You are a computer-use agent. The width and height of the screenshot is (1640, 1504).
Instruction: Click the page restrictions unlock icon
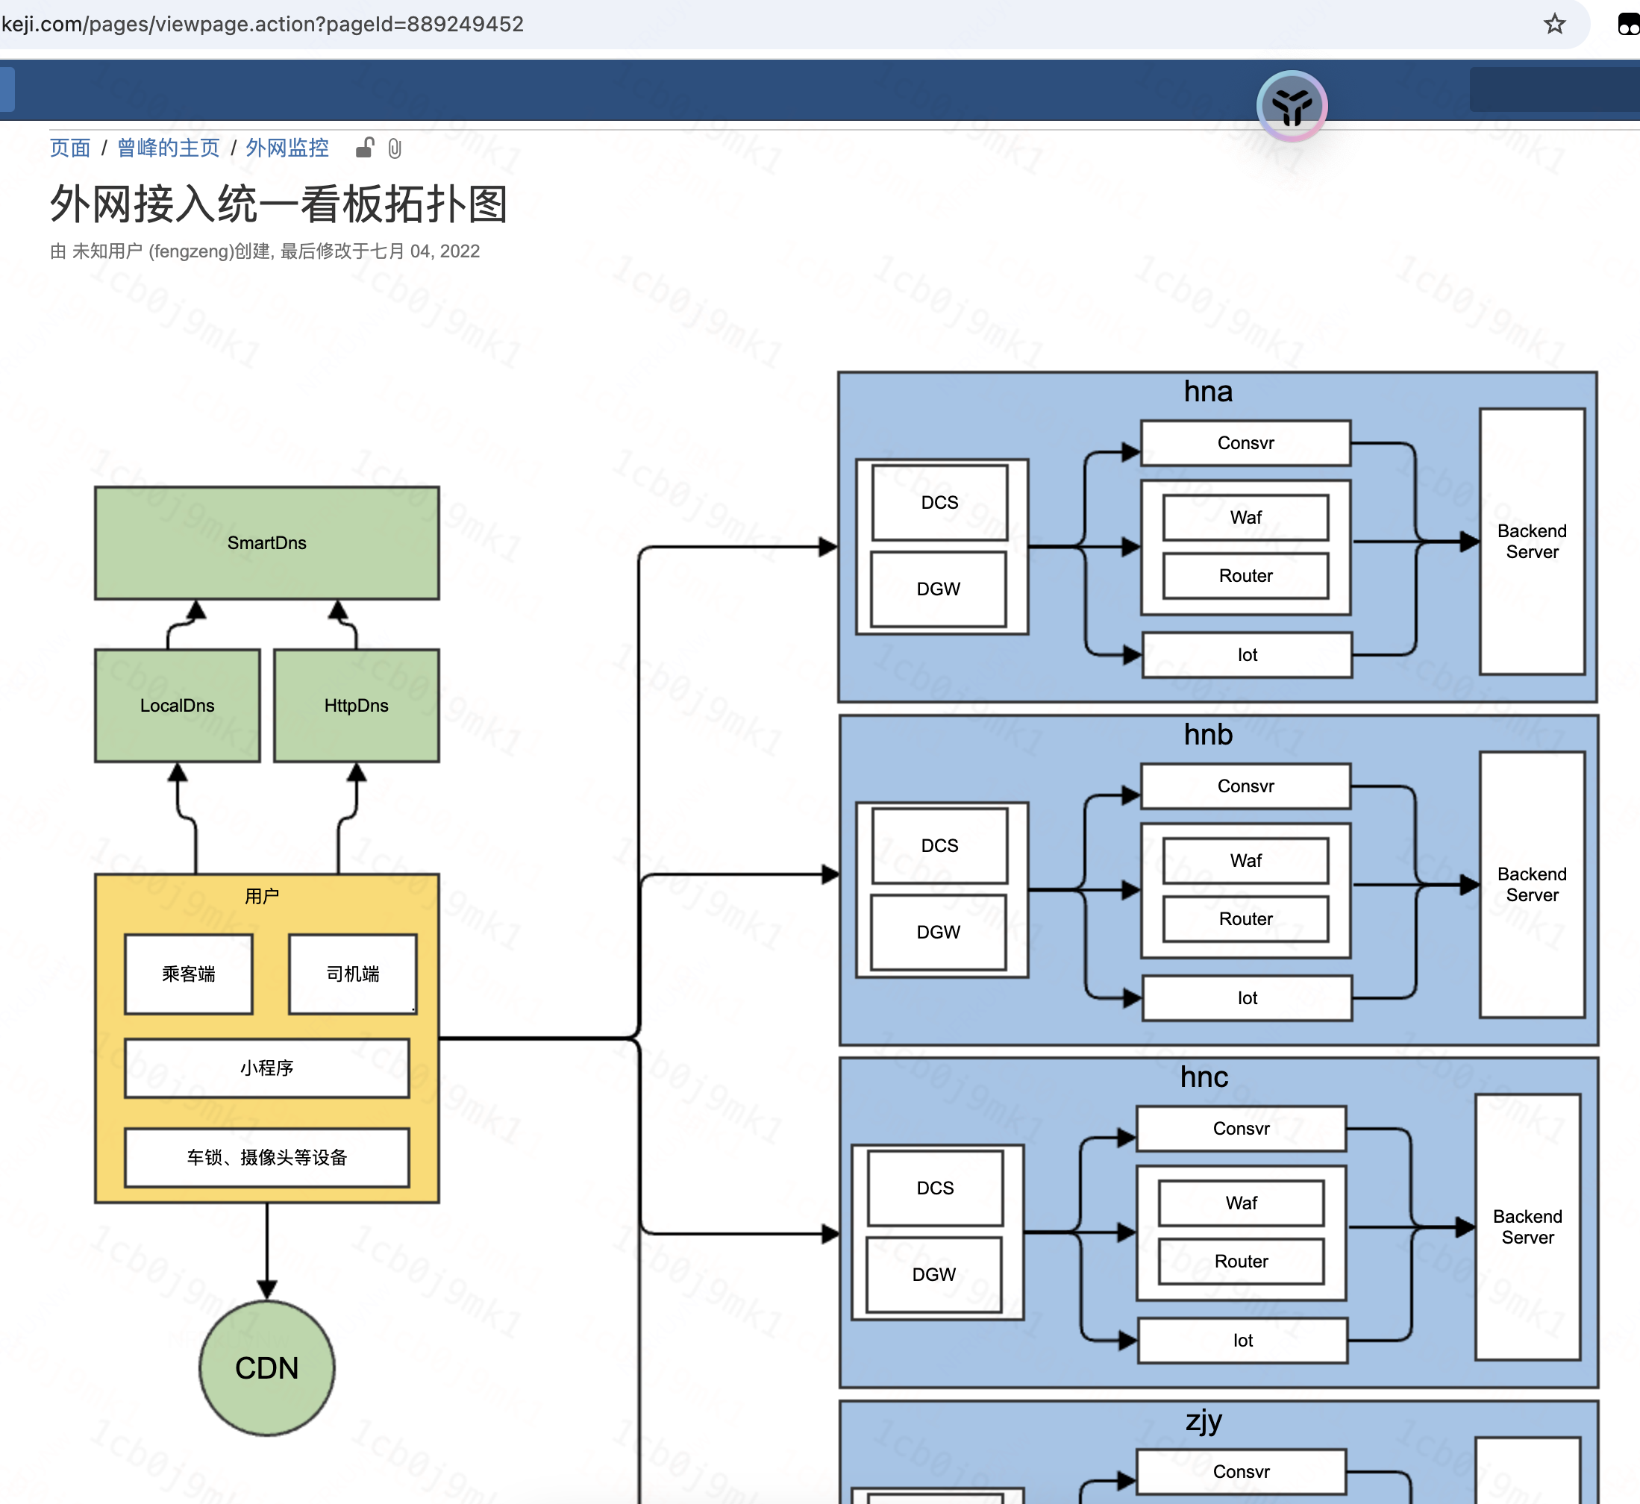[x=365, y=148]
